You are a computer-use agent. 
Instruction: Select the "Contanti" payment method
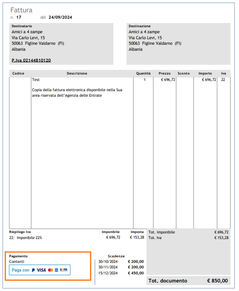[17, 262]
